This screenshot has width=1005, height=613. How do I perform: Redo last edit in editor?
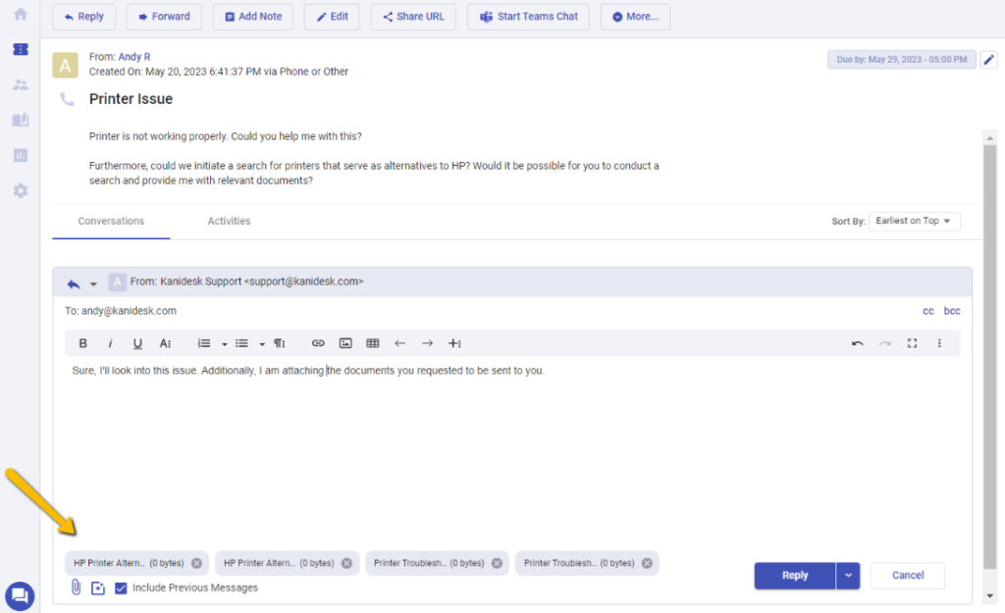pos(885,343)
